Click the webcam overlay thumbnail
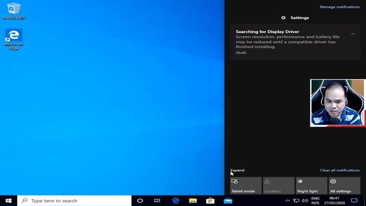The height and width of the screenshot is (206, 366). [x=338, y=103]
